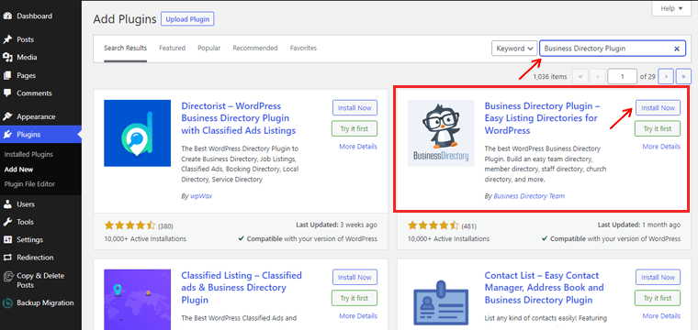Click the Comments bubble icon

point(7,93)
